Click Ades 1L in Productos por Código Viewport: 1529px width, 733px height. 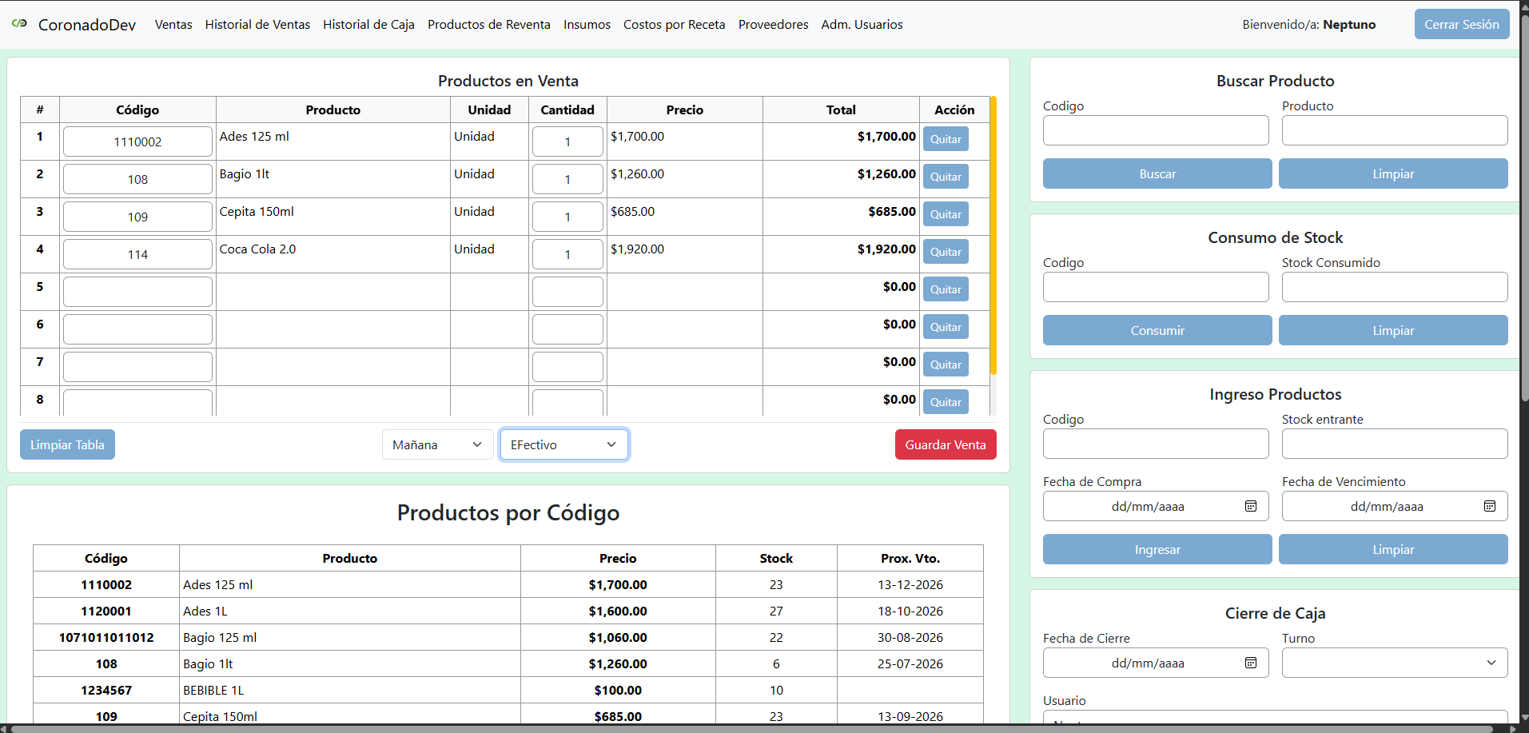tap(205, 611)
